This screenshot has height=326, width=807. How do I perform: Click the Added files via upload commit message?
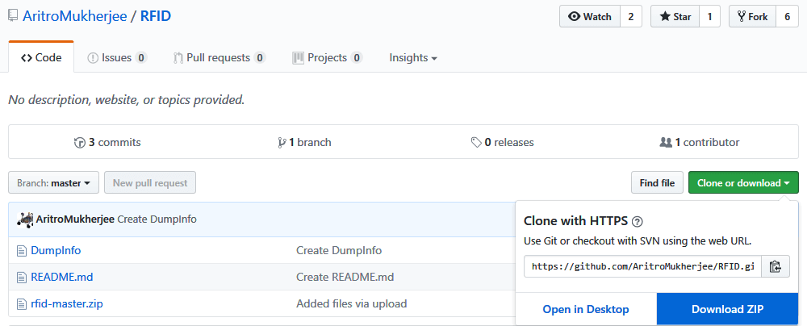352,304
